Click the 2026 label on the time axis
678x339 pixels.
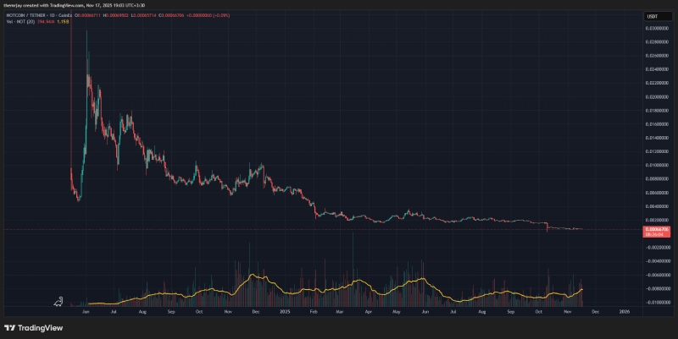pyautogui.click(x=625, y=311)
